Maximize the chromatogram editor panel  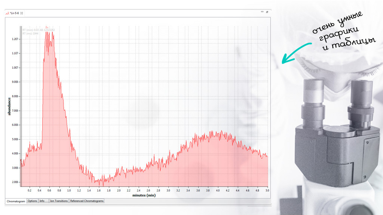267,12
